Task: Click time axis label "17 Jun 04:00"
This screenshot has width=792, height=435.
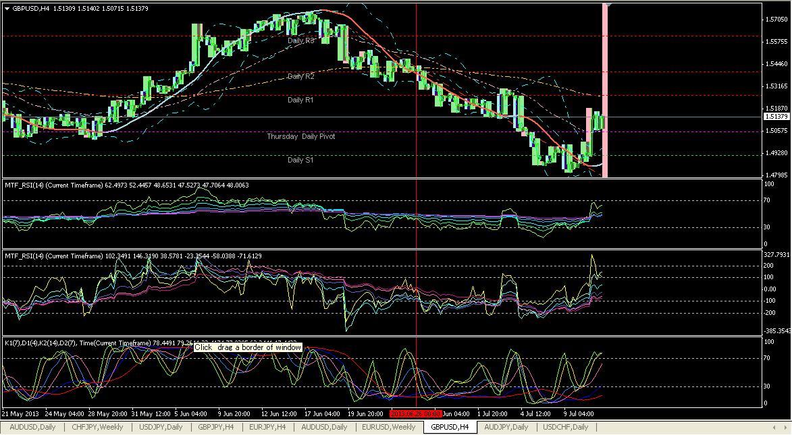Action: click(322, 414)
